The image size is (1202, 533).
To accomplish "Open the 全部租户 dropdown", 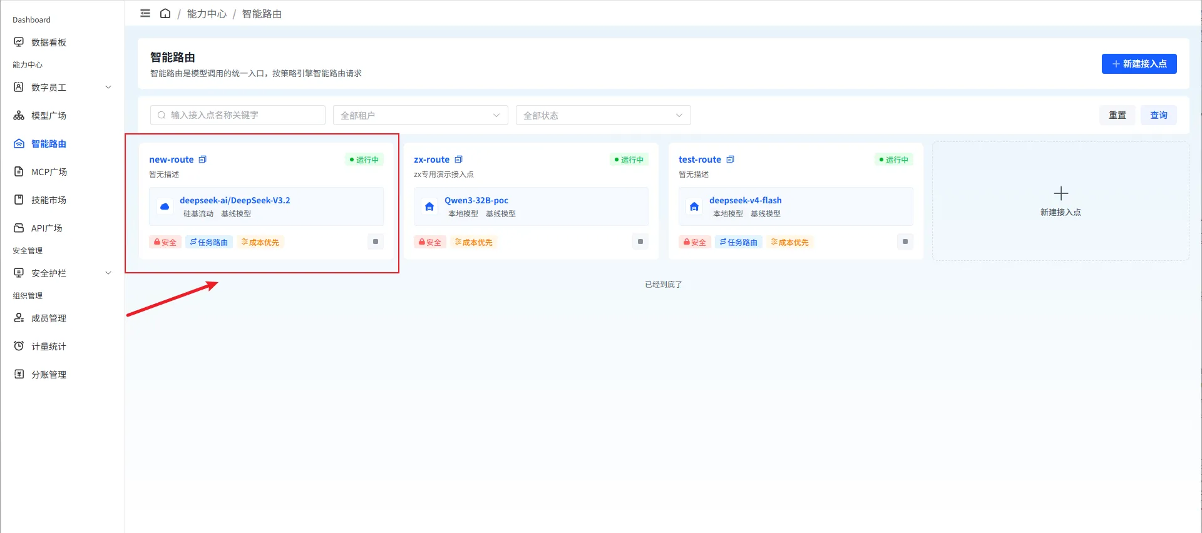I will [x=421, y=115].
